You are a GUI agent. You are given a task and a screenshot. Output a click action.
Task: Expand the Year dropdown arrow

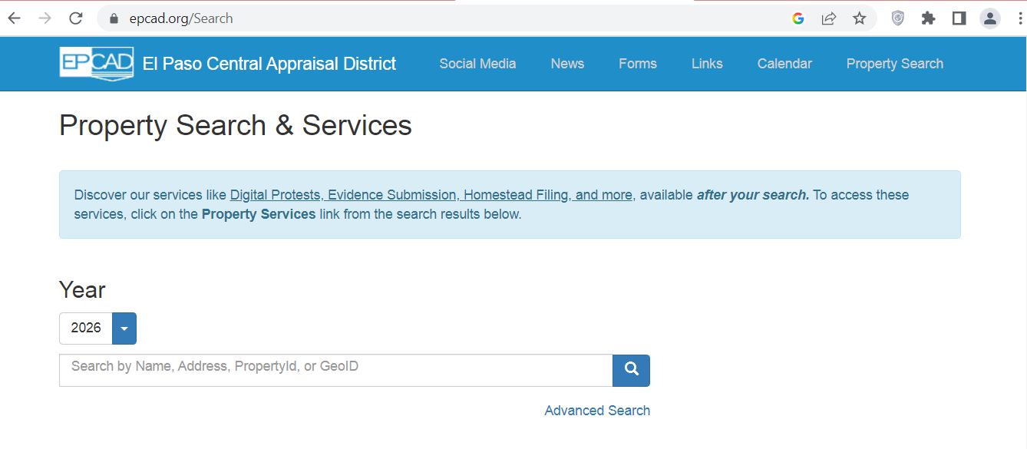tap(124, 328)
